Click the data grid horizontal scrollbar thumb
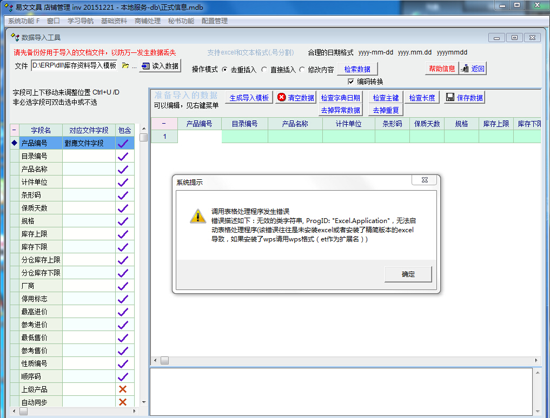 pos(164,360)
